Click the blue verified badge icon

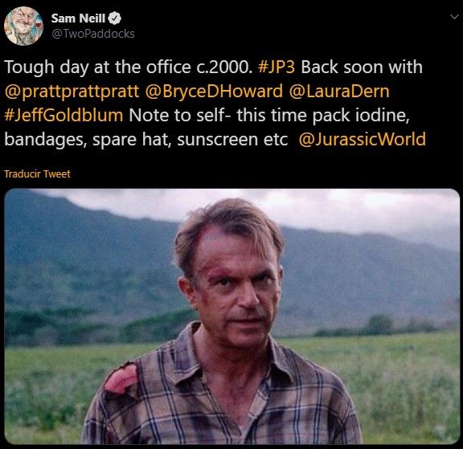pos(115,18)
